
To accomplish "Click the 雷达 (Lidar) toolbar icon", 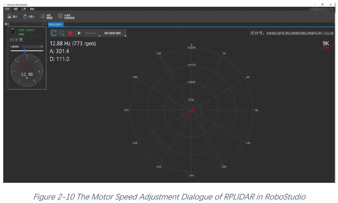I will pyautogui.click(x=12, y=16).
